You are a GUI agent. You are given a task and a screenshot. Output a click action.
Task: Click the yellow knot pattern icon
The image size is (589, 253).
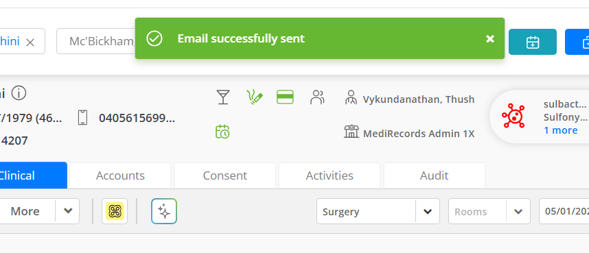(x=115, y=211)
